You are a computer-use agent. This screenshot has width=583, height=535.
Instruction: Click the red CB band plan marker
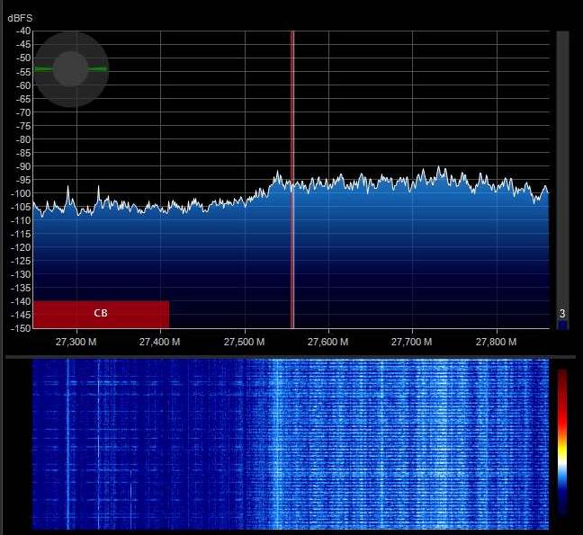tap(101, 314)
